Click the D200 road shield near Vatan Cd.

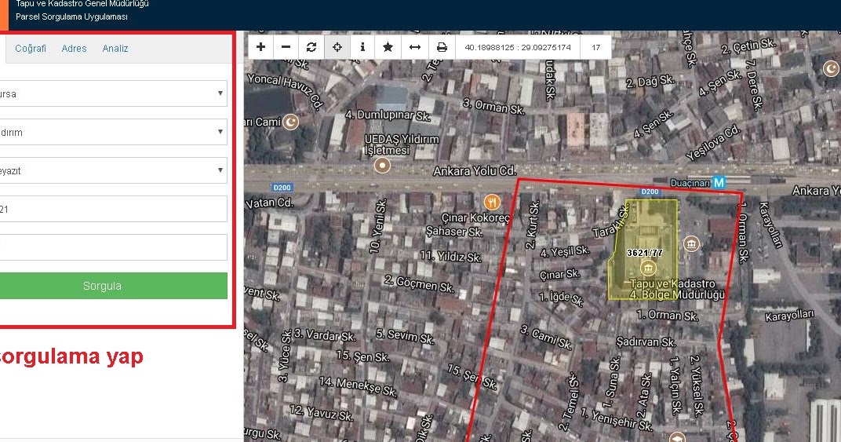click(x=282, y=188)
